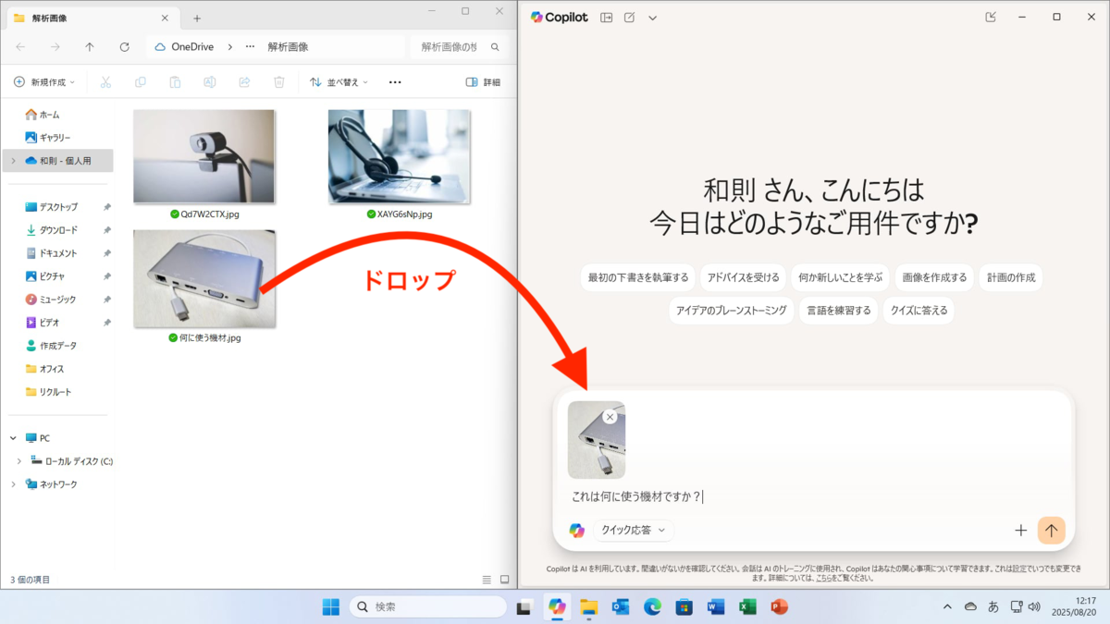Open File Explorer from the taskbar

(x=589, y=606)
